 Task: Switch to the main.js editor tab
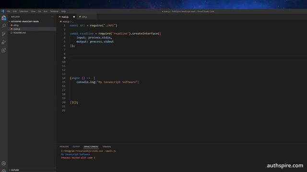65,17
